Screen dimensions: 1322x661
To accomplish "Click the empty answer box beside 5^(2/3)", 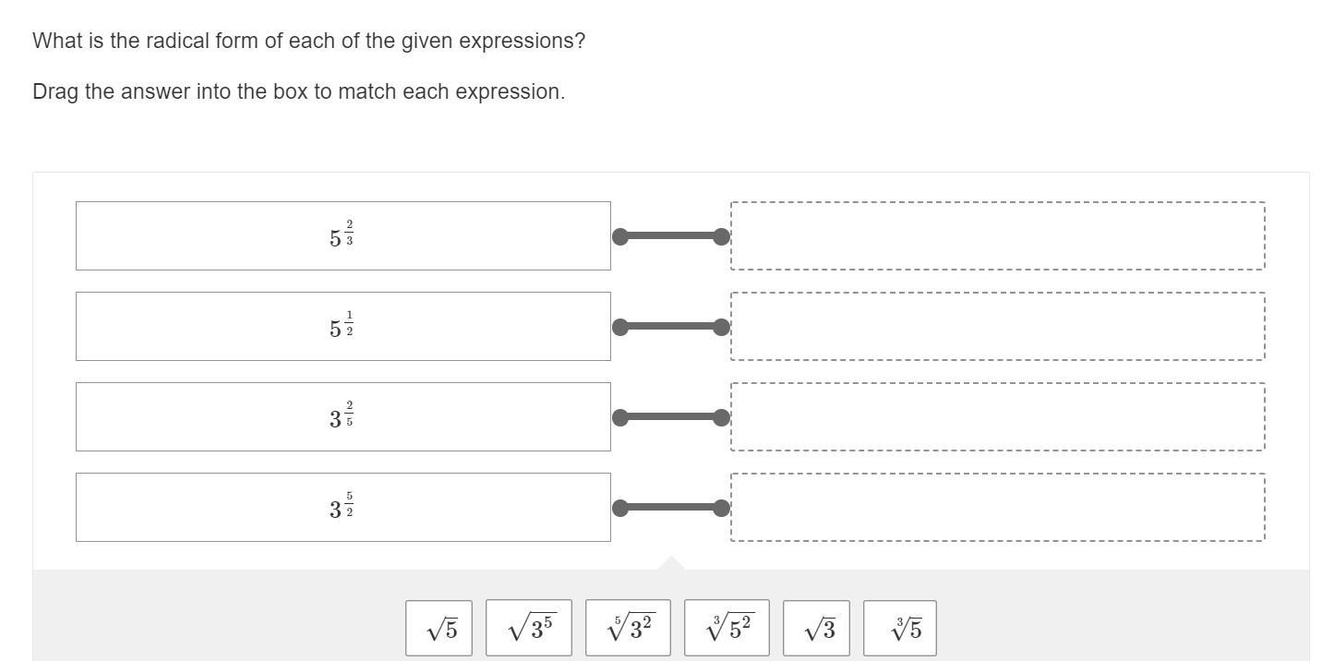I will pos(997,236).
